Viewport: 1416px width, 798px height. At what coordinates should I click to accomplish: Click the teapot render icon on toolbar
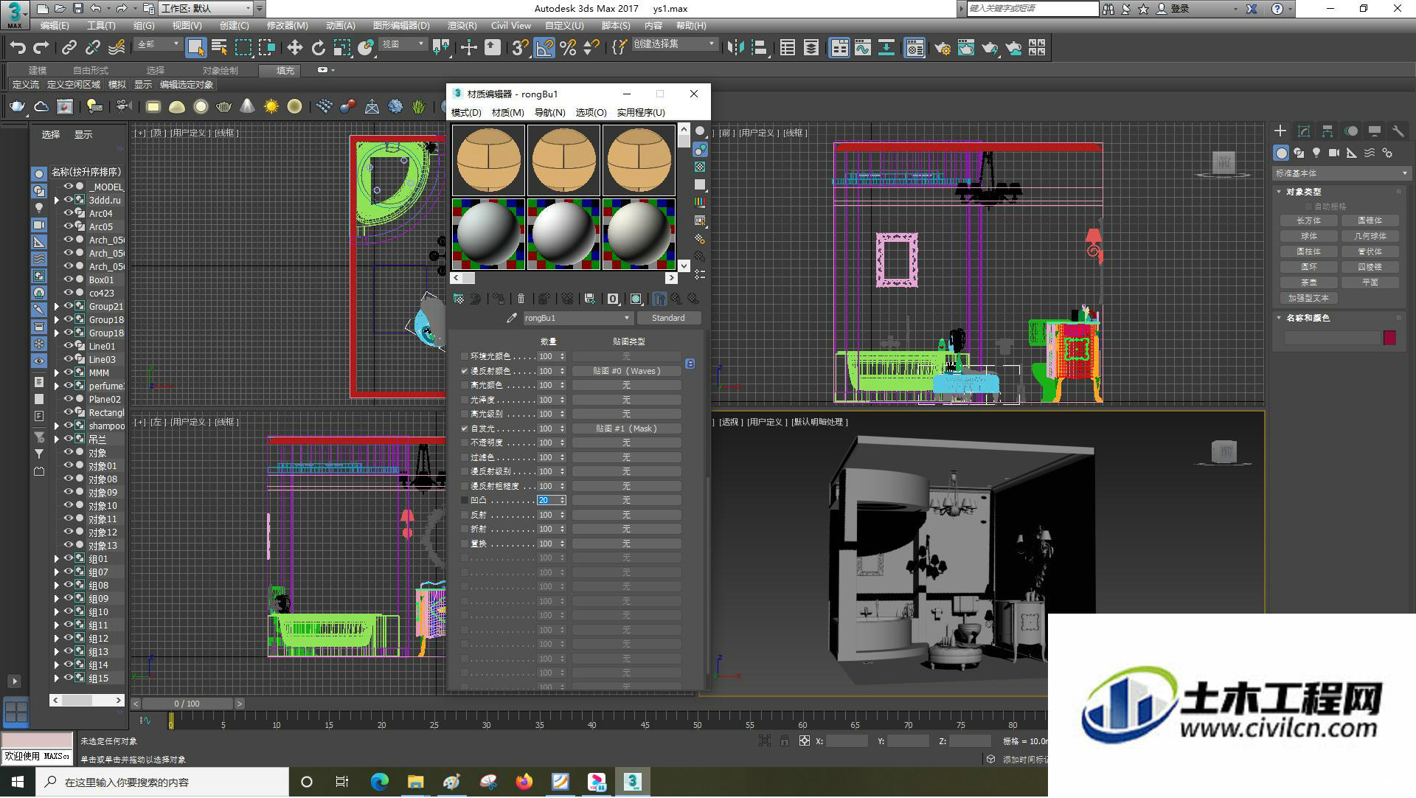tap(990, 48)
